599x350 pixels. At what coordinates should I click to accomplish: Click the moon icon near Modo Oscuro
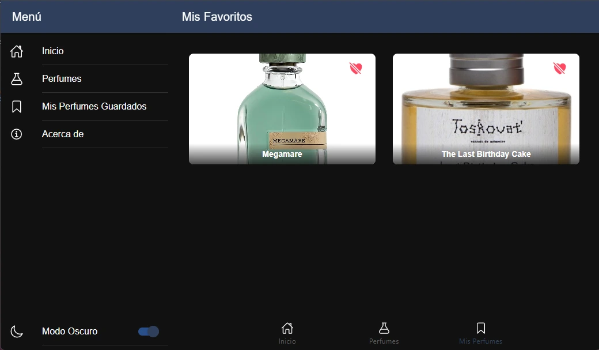[17, 332]
